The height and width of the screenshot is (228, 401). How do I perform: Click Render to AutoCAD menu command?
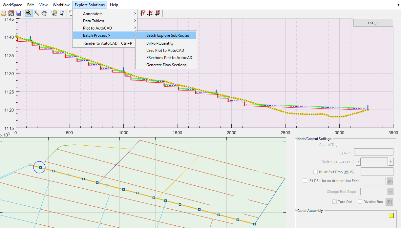click(100, 43)
